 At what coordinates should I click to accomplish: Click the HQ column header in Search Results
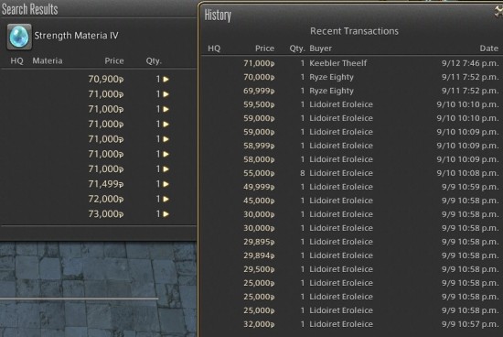[16, 60]
